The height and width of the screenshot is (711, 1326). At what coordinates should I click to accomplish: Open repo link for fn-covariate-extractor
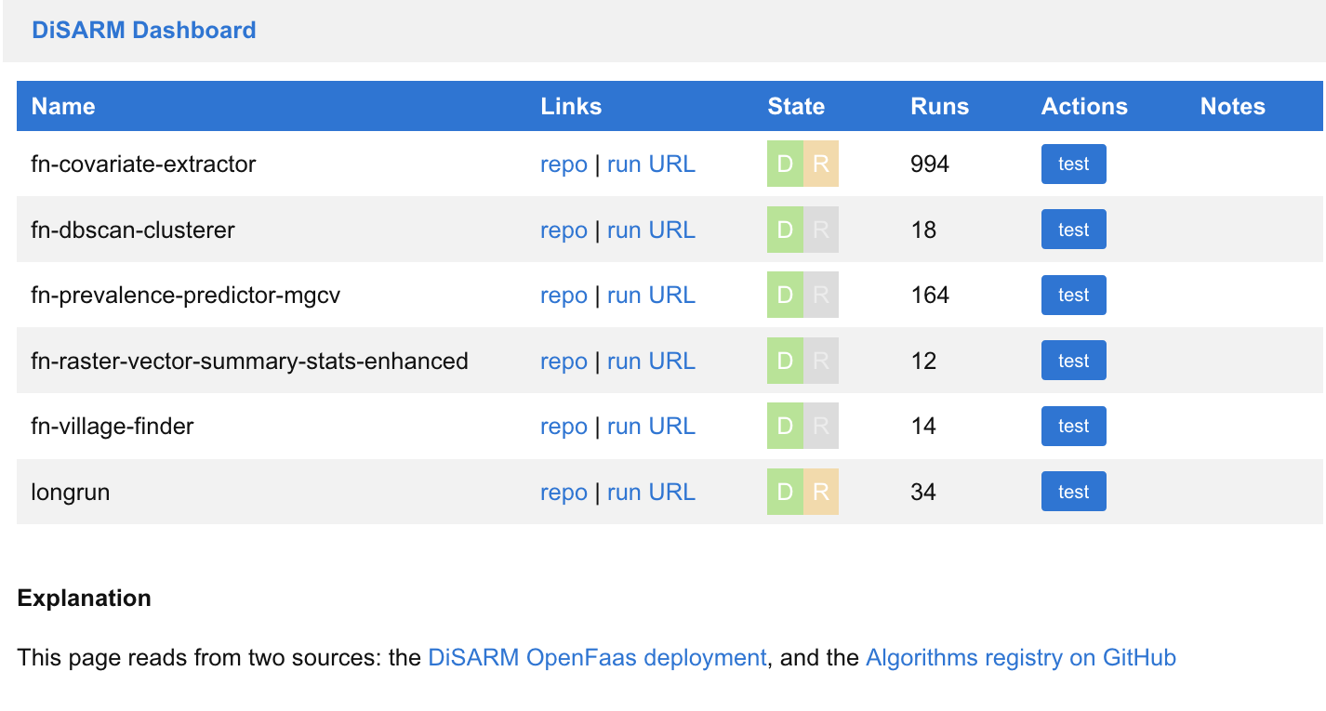click(564, 165)
